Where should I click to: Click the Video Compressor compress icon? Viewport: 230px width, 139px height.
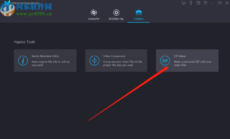[94, 61]
